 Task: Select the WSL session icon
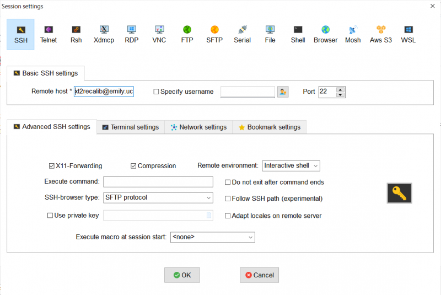(x=408, y=34)
